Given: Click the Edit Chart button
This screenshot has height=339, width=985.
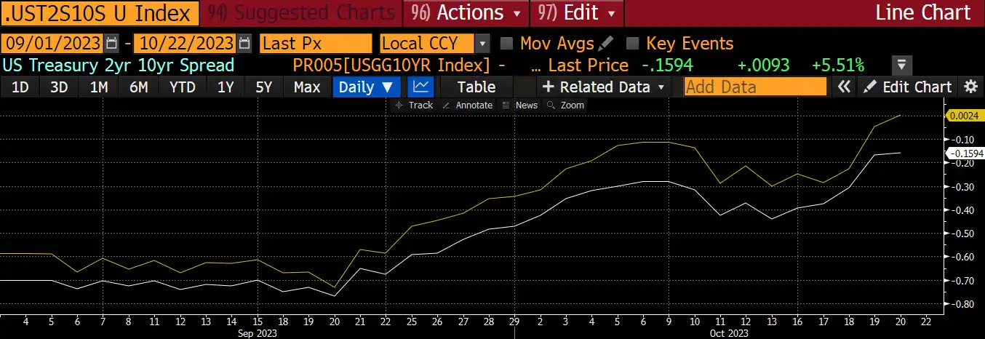Looking at the screenshot, I should click(909, 87).
